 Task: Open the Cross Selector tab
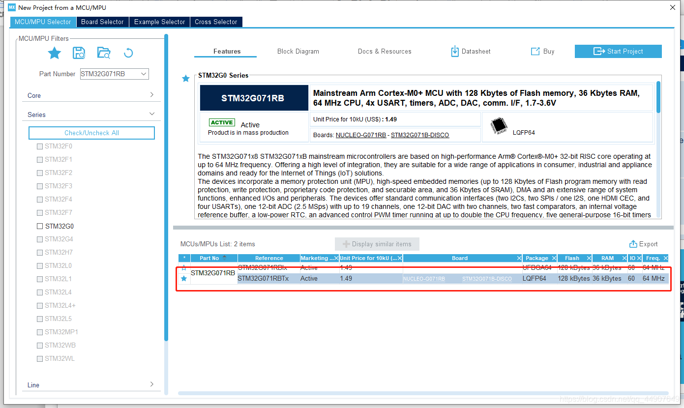point(216,22)
